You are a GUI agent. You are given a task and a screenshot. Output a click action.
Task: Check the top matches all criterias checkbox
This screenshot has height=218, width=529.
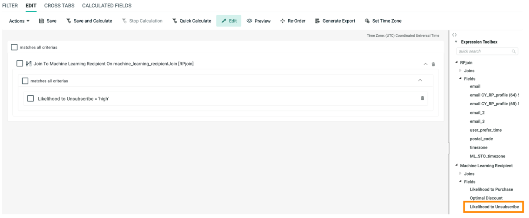tap(14, 47)
